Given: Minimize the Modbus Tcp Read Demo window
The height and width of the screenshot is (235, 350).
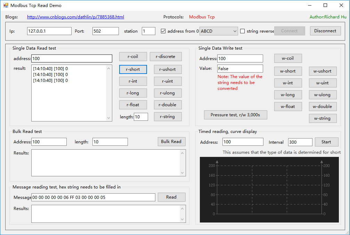Looking at the screenshot, I should coord(310,5).
